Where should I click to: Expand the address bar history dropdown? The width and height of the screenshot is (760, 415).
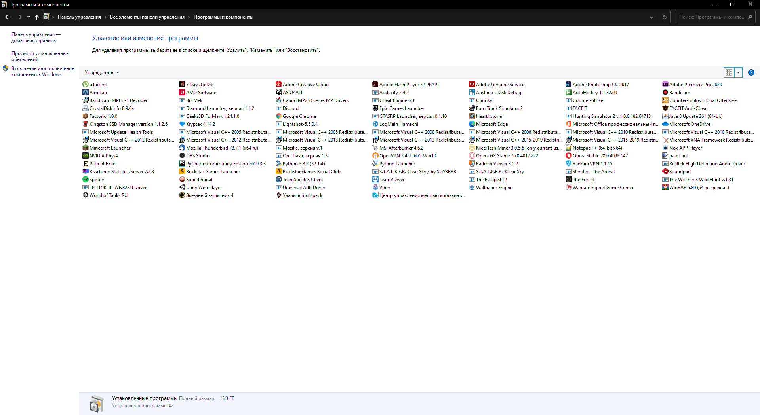click(651, 17)
